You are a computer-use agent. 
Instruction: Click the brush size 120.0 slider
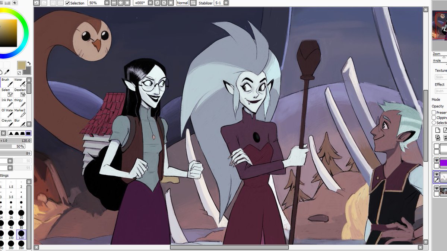(x=16, y=141)
